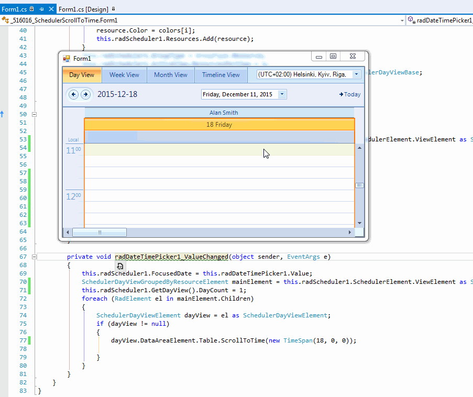Switch to Week View tab
The image size is (473, 397).
point(124,75)
